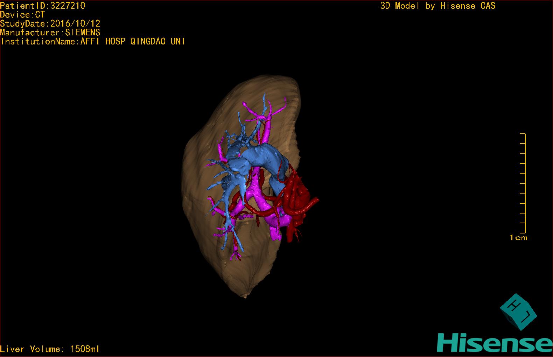
Task: Click the 3D Model by Hisense CAS title
Action: coord(437,6)
